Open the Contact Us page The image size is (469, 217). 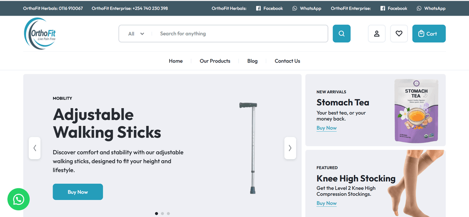point(287,61)
